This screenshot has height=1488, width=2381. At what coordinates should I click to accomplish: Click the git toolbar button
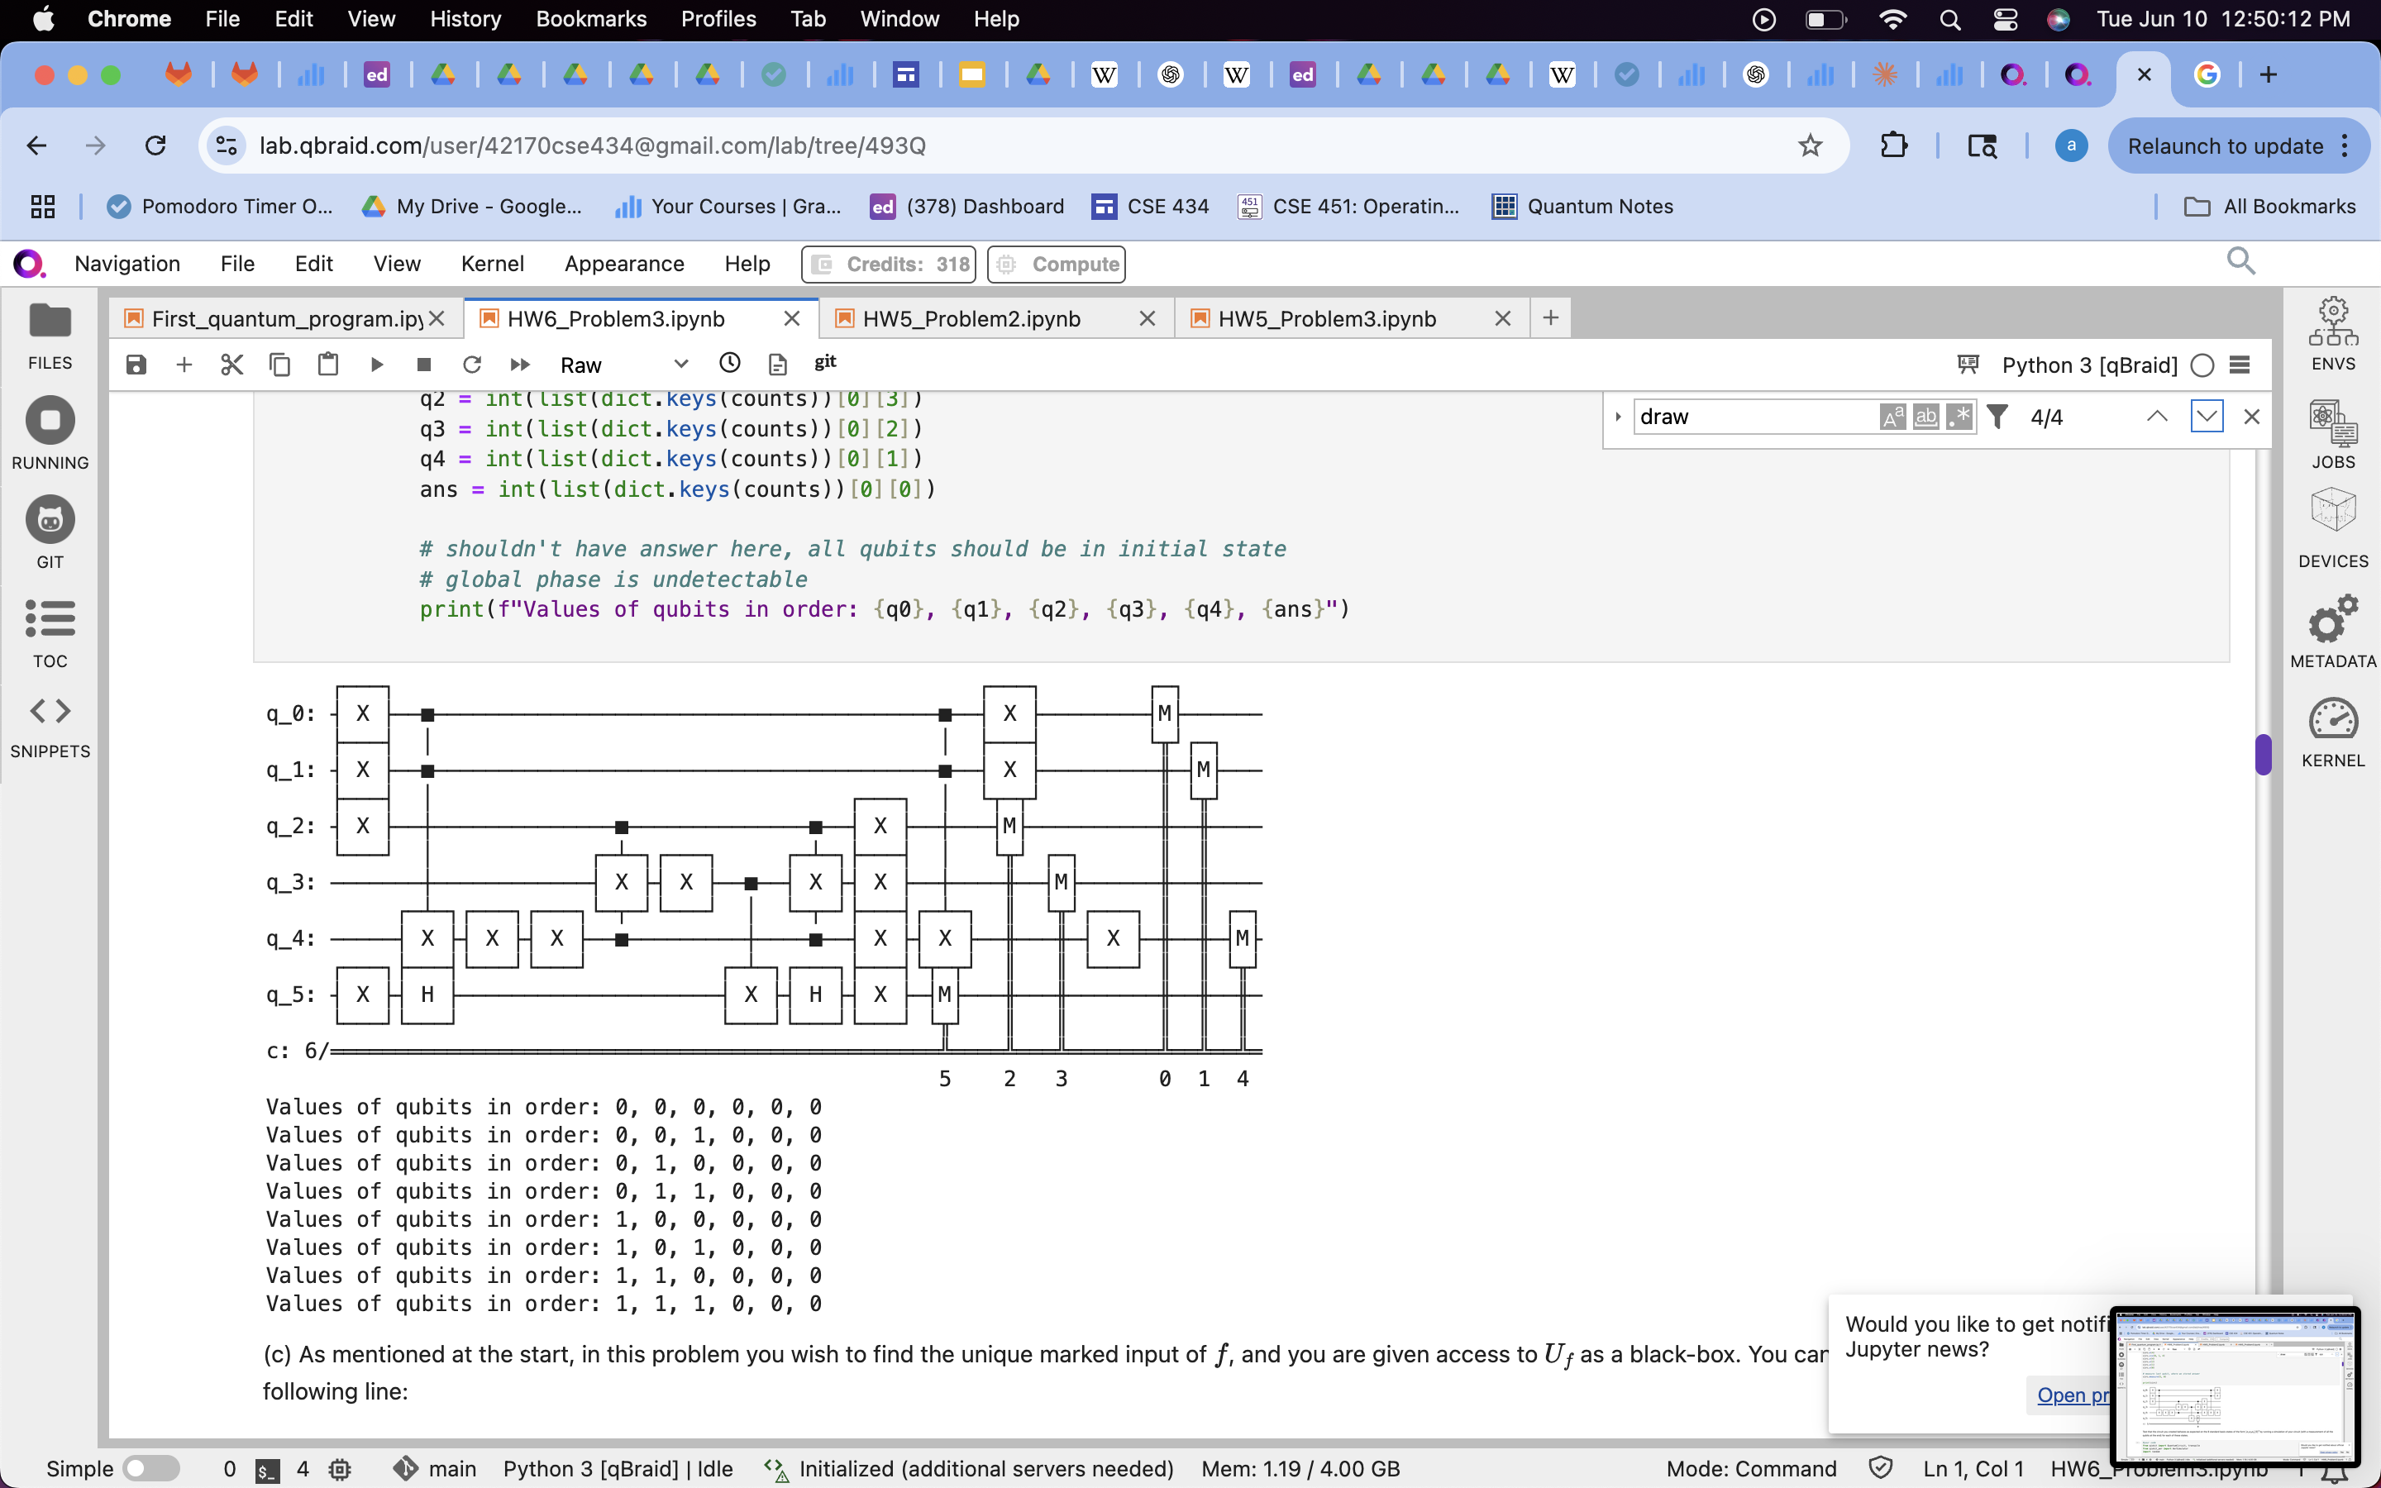[x=824, y=362]
